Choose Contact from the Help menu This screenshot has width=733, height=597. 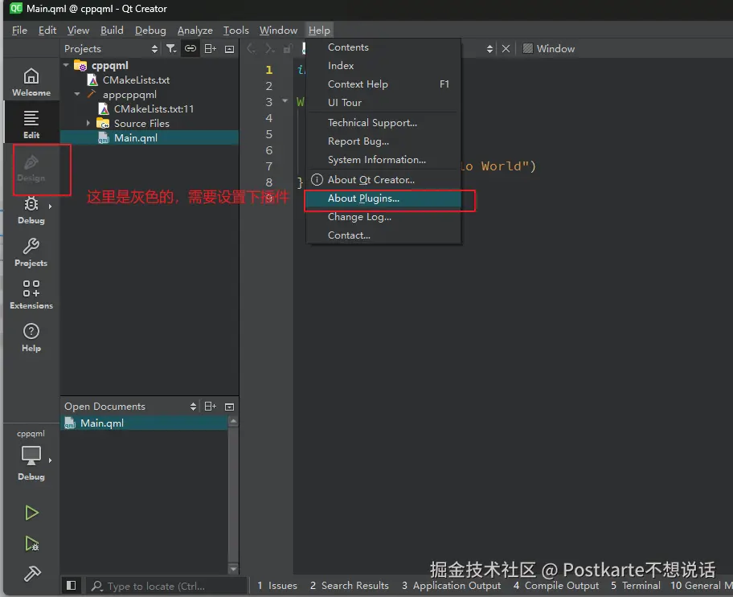click(x=383, y=235)
